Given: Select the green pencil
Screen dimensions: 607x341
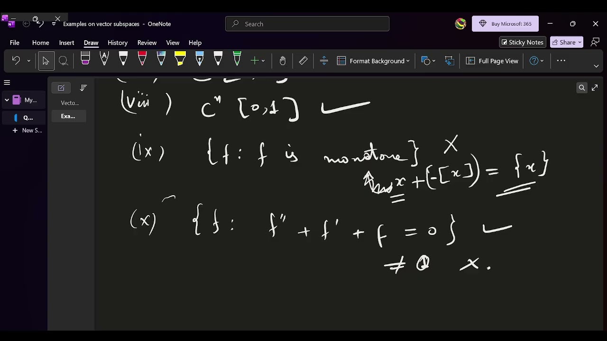Looking at the screenshot, I should pos(237,59).
